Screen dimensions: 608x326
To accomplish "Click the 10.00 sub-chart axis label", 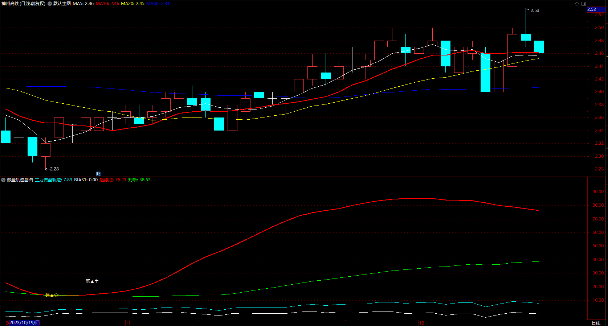I will pos(598,300).
